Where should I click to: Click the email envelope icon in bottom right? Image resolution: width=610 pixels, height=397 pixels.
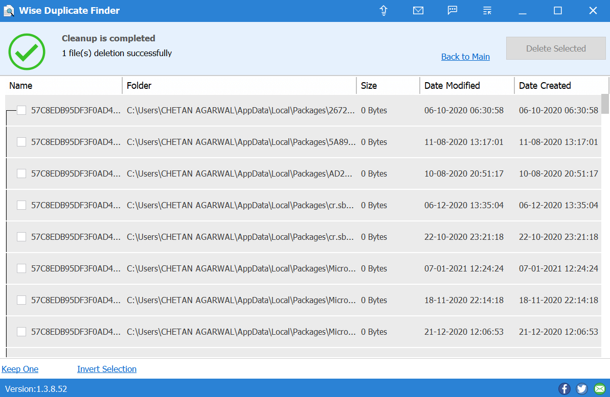[599, 388]
